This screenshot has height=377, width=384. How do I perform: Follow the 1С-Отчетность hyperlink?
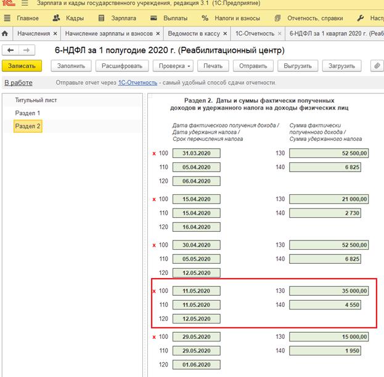click(137, 82)
